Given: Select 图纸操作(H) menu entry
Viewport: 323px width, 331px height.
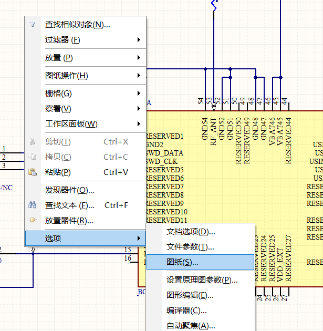Looking at the screenshot, I should 85,76.
